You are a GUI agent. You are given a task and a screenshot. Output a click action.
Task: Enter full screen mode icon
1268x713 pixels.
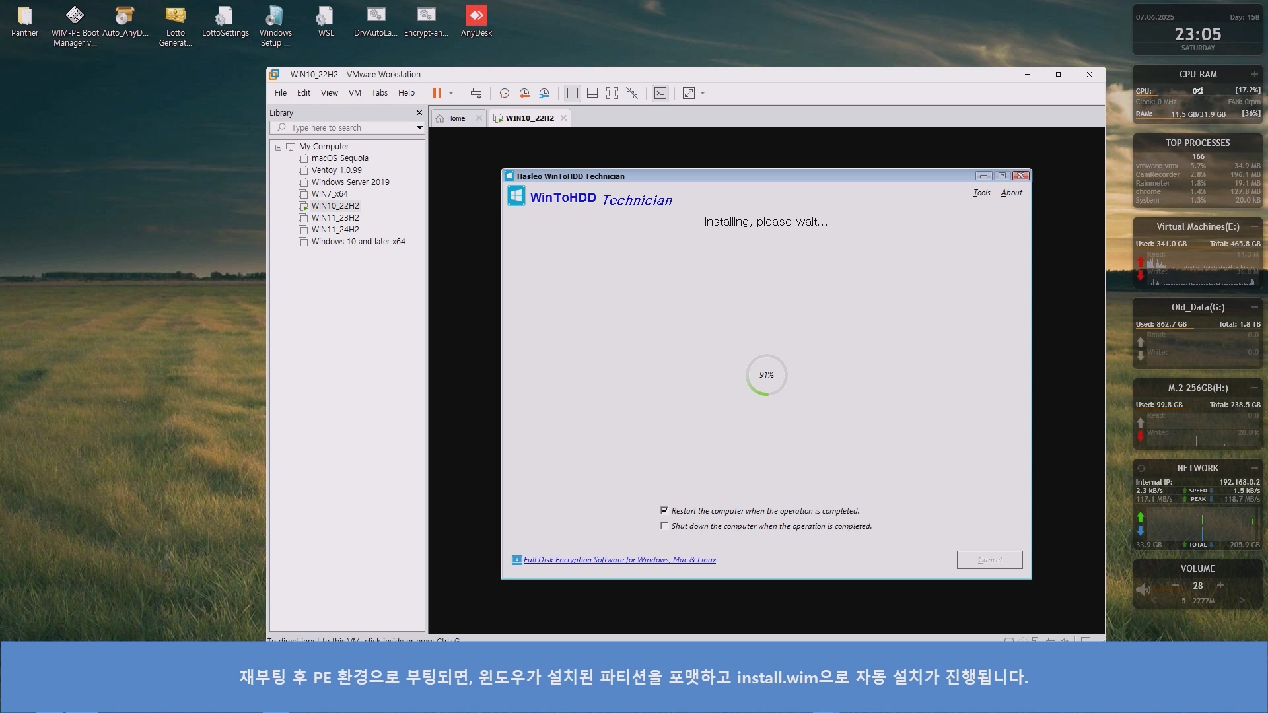pyautogui.click(x=612, y=93)
